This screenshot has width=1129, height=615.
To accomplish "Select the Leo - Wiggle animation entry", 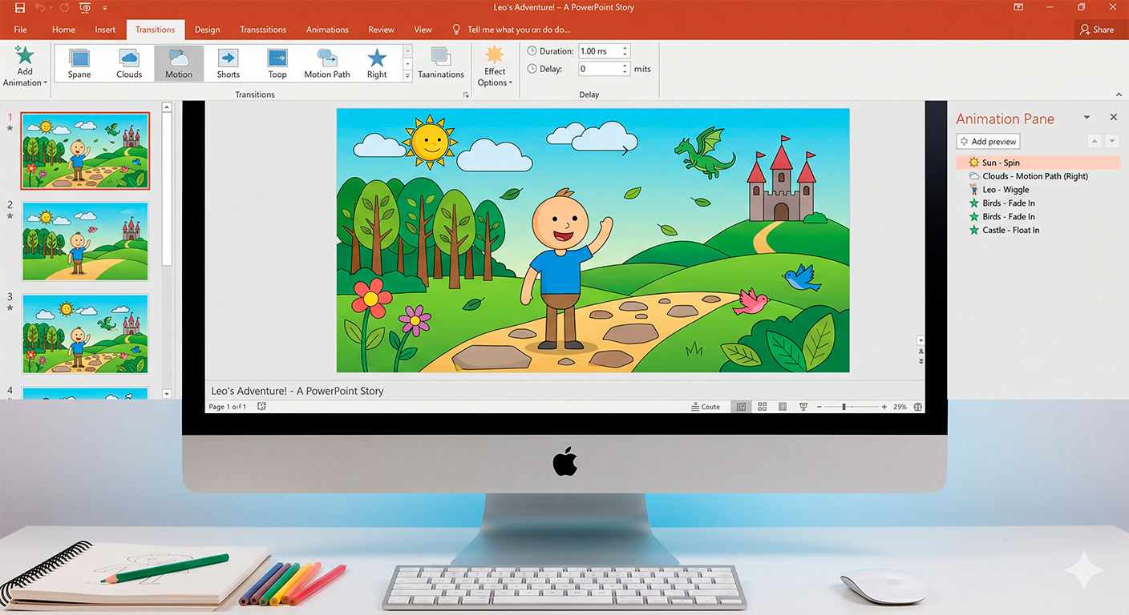I will [1006, 190].
